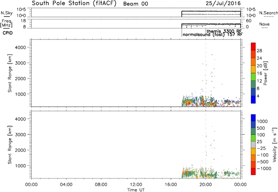Click the '10^5' label on N.Sky axis
278x192 pixels.
[21, 10]
